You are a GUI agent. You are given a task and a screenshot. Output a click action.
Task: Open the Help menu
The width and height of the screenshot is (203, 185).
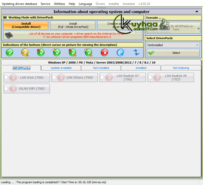coord(72,4)
